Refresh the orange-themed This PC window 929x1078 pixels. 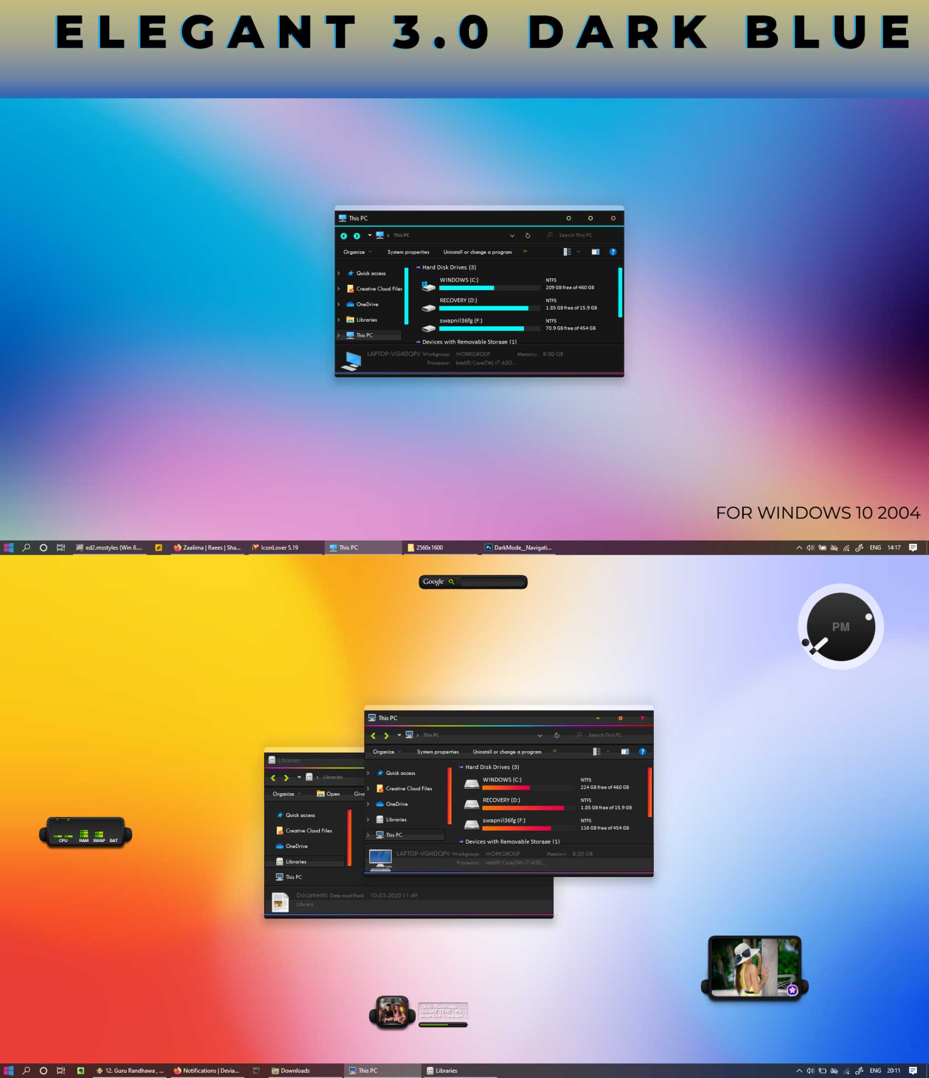point(557,735)
